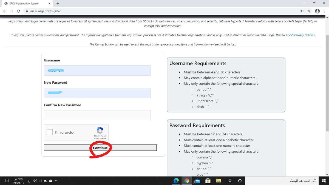Go back to previous page
Screen dimensions: 329x185
(x=5, y=11)
